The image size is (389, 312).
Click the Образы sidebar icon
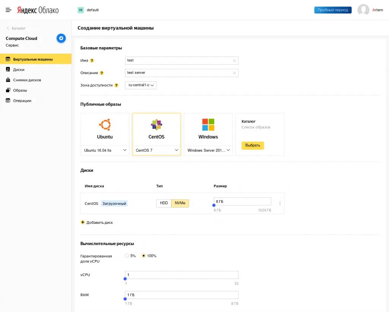[x=8, y=90]
